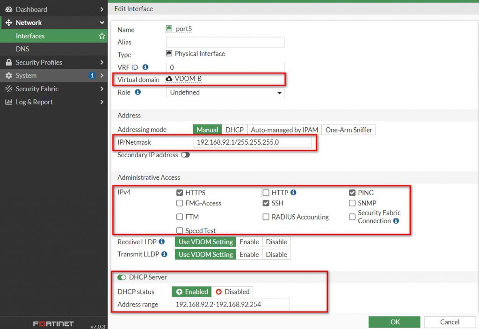Switch addressing mode to DHCP tab
Screen dimensions: 479x329
[234, 130]
